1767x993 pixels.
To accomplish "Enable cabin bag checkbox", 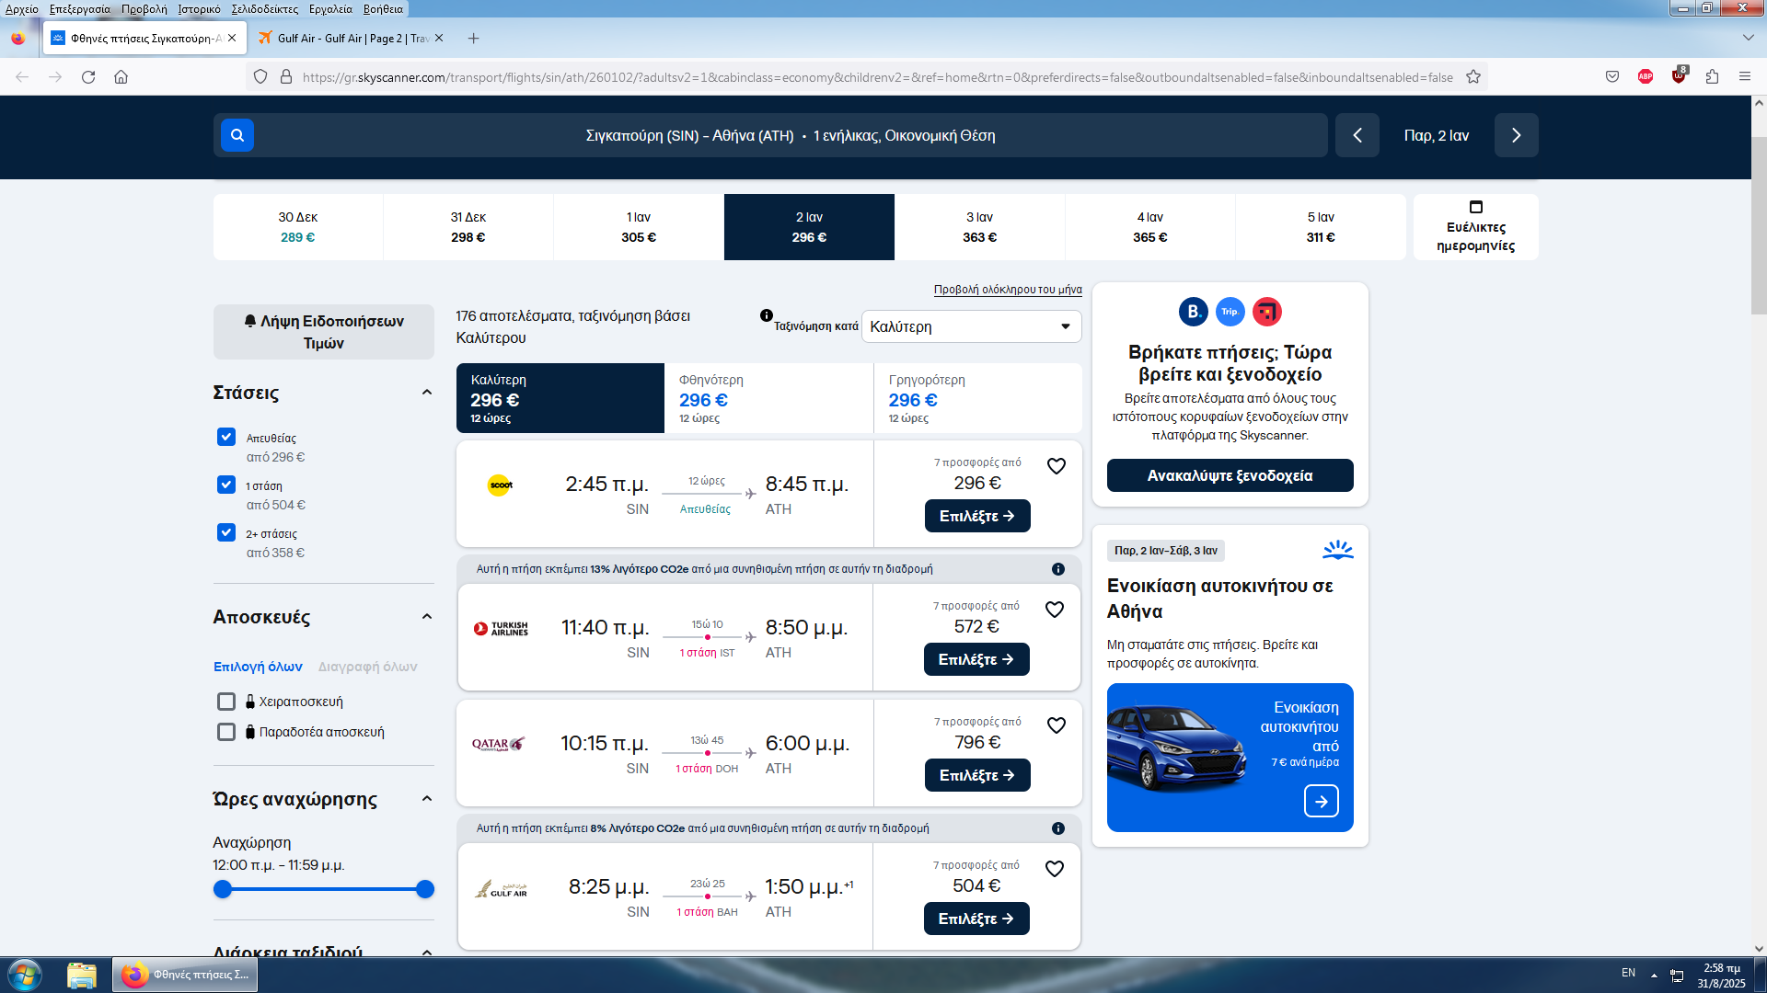I will point(226,702).
